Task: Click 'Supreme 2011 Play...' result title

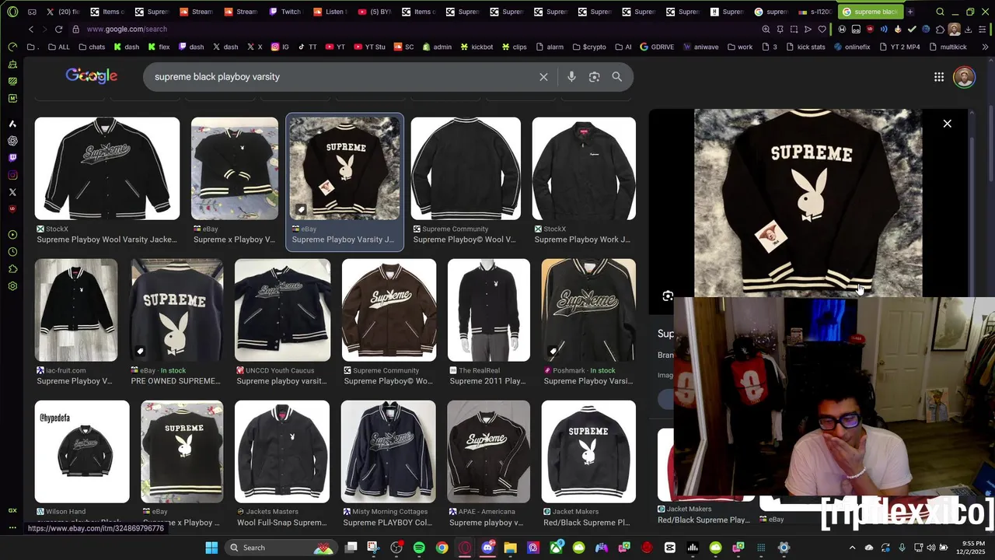Action: [487, 381]
